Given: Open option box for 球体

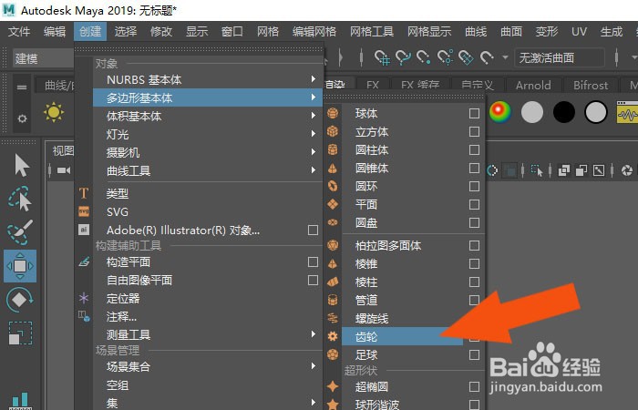Looking at the screenshot, I should 474,113.
